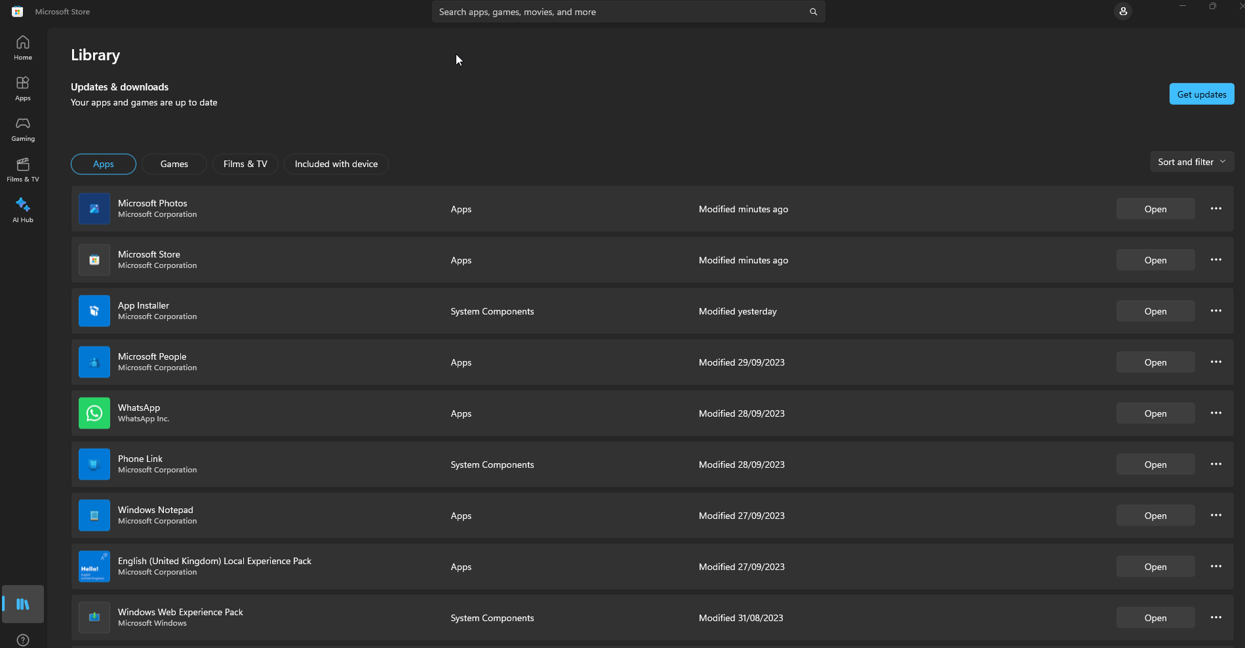Click the Windows Notepad icon
1245x648 pixels.
pyautogui.click(x=94, y=516)
